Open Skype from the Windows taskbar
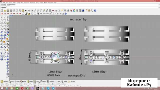 pos(48,88)
